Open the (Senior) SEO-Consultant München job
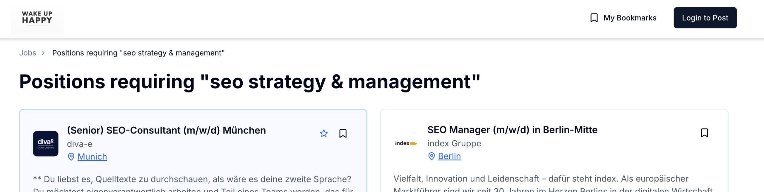 (166, 130)
